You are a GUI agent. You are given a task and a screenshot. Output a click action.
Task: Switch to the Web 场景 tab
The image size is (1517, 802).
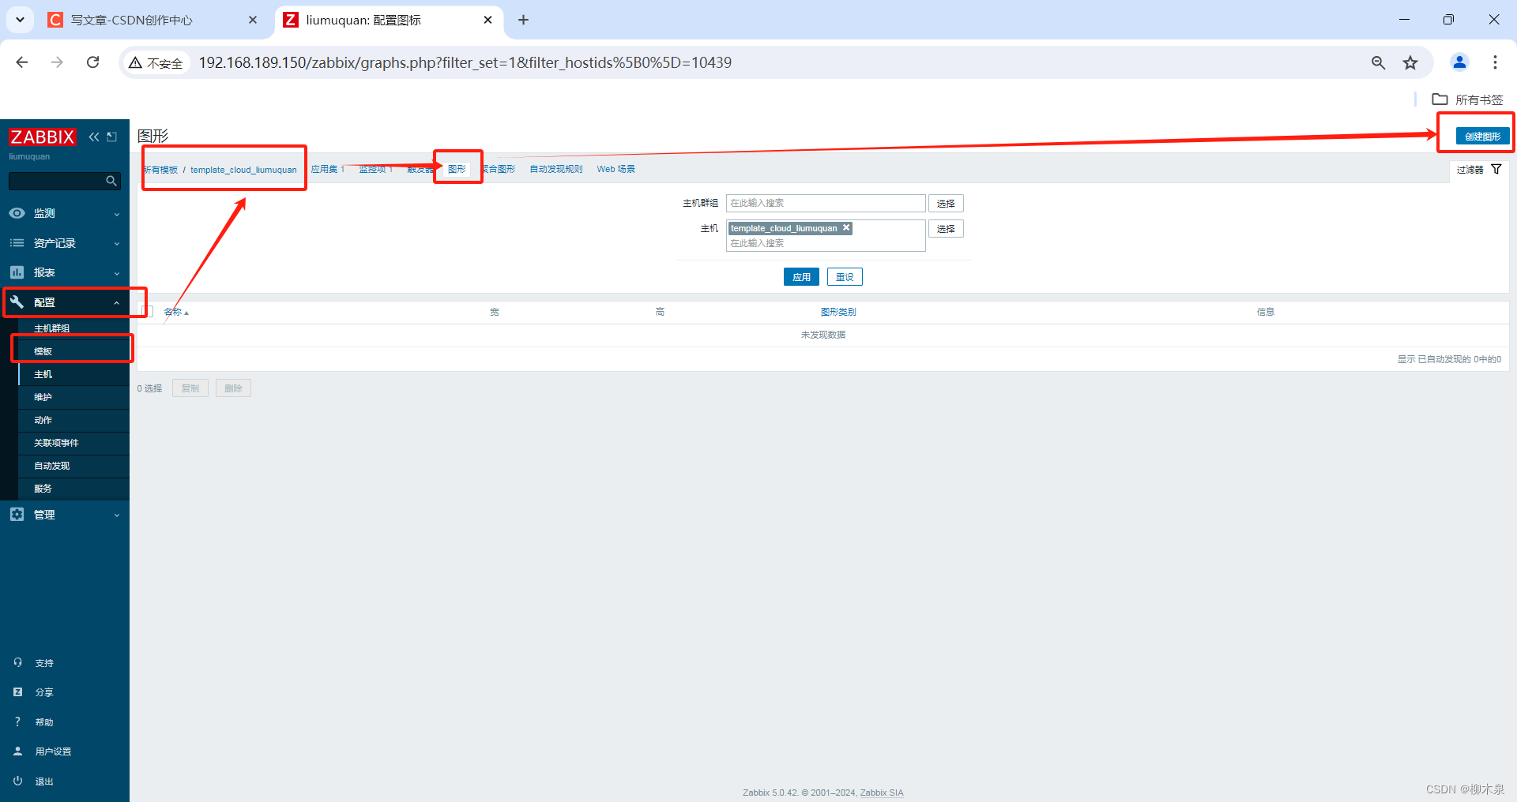(x=615, y=169)
